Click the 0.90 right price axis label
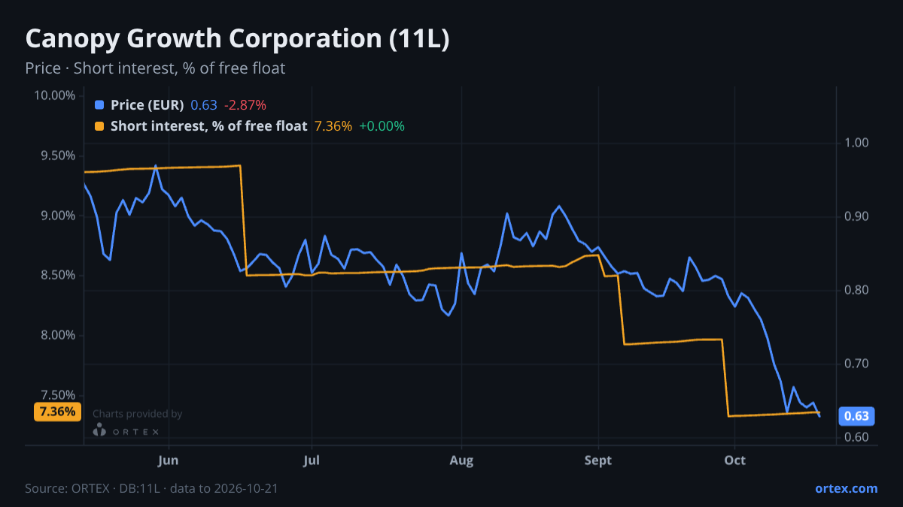Image resolution: width=903 pixels, height=507 pixels. (x=856, y=216)
